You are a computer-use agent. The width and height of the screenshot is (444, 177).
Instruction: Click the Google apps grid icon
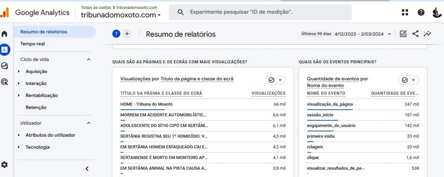405,12
